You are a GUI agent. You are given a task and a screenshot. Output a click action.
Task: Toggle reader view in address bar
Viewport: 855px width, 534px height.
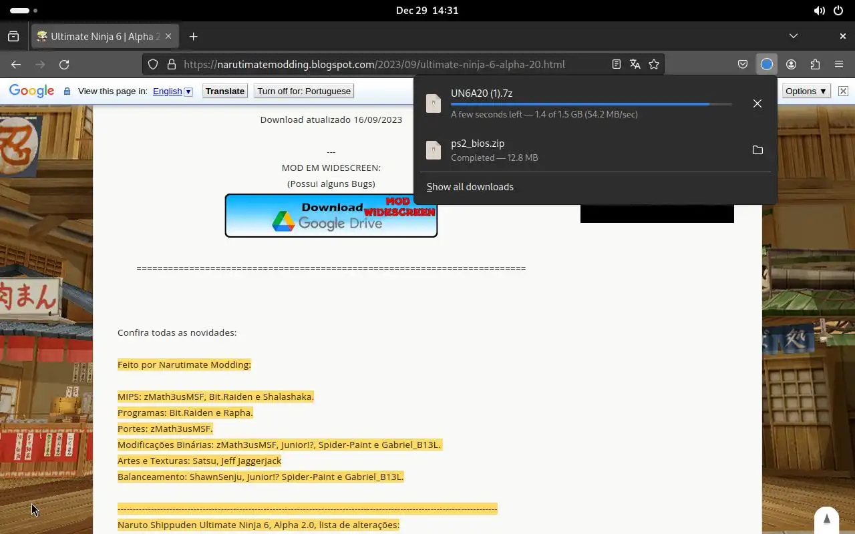[x=617, y=64]
